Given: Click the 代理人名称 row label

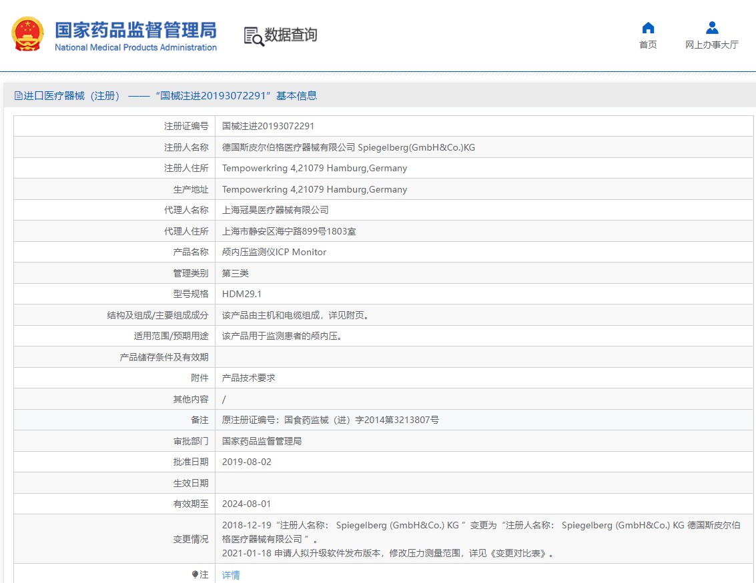Looking at the screenshot, I should click(186, 210).
